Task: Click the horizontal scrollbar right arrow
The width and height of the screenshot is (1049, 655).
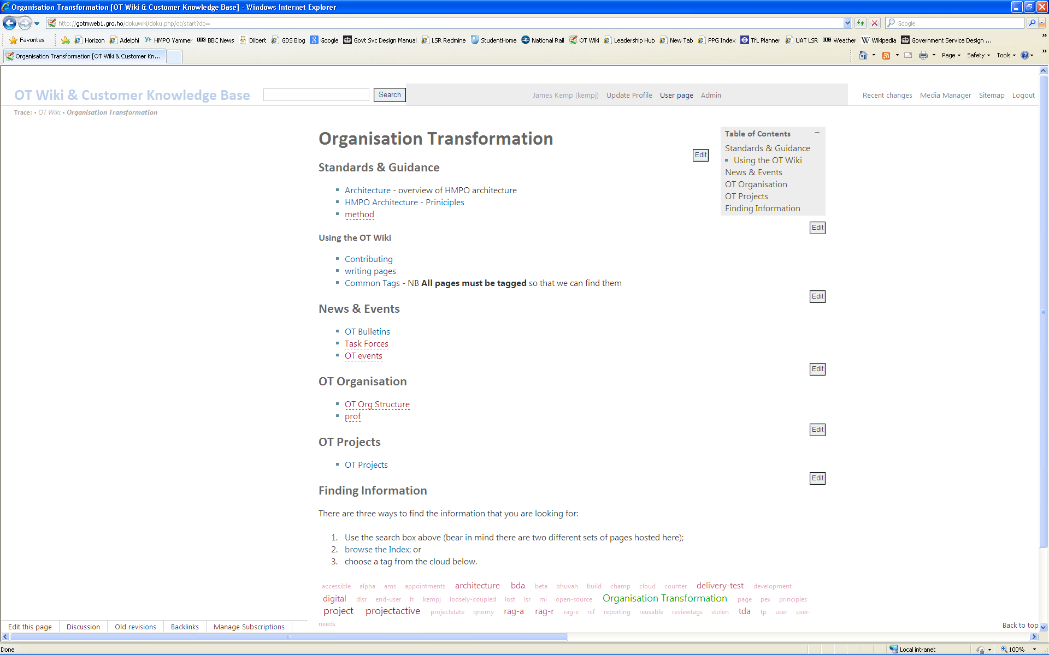Action: point(1034,636)
